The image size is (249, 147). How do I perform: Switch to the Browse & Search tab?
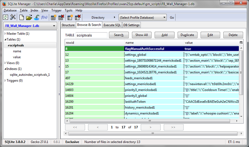click(89, 25)
